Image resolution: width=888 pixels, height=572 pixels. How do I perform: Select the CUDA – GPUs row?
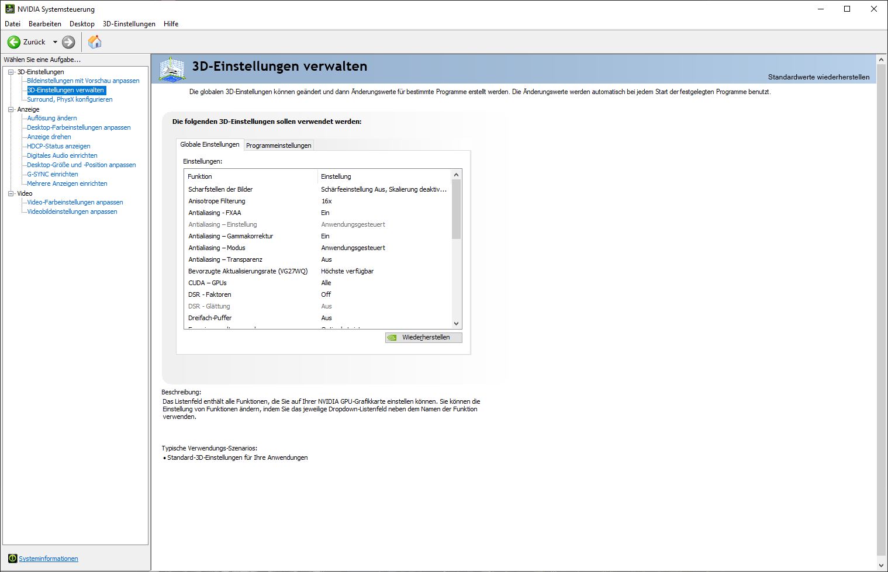tap(318, 283)
